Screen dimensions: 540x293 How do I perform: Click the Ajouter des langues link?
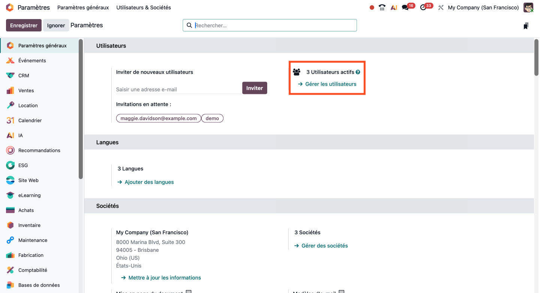[149, 182]
